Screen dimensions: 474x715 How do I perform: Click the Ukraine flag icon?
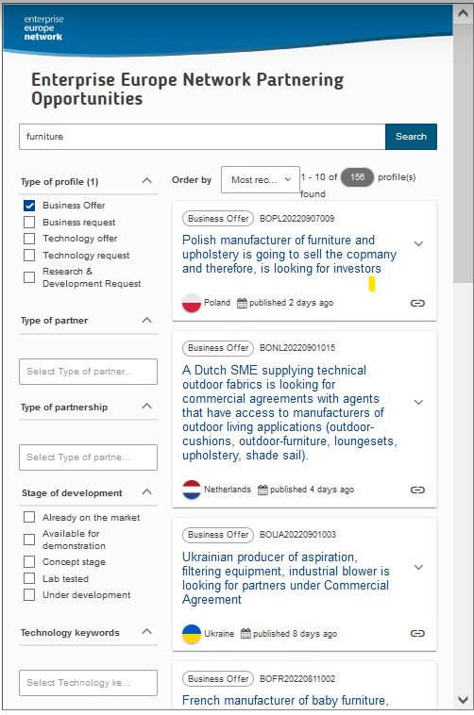pos(192,634)
